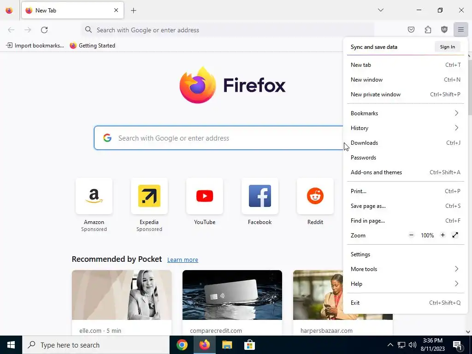Show hidden system tray icons
The height and width of the screenshot is (354, 472).
point(390,345)
